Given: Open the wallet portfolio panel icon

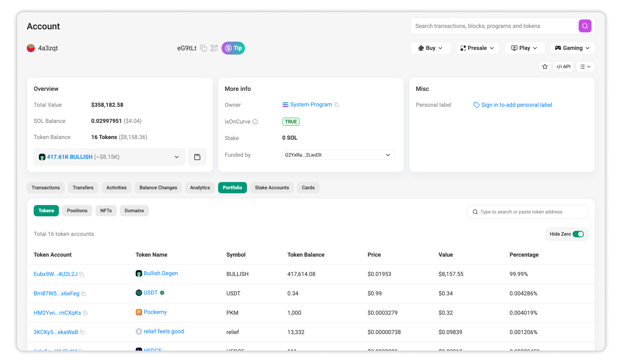Looking at the screenshot, I should pyautogui.click(x=197, y=157).
